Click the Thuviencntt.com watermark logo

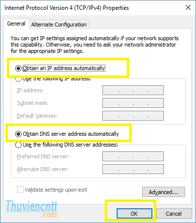coord(31,209)
